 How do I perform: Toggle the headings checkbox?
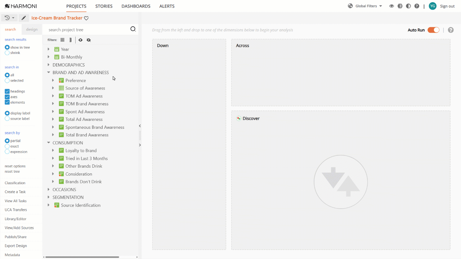coord(7,91)
